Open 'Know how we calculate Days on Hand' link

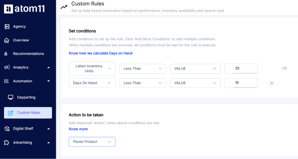click(x=101, y=53)
